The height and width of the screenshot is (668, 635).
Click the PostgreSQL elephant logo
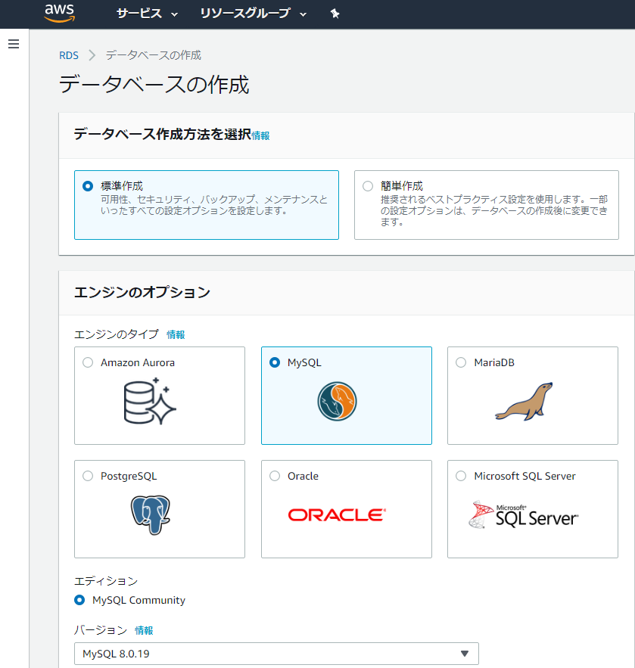tap(151, 514)
